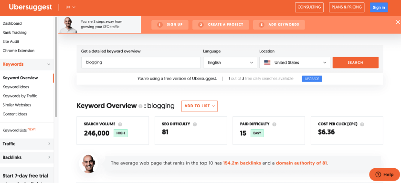Close the onboarding steps banner
401x183 pixels.
(x=398, y=22)
